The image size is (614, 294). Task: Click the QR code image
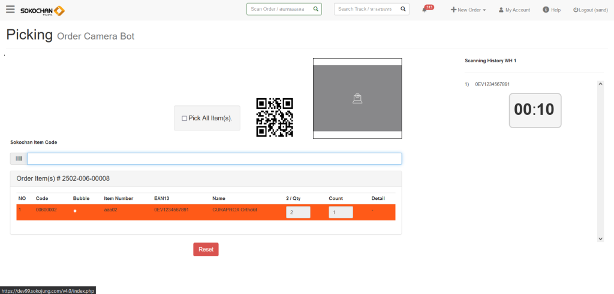point(275,117)
